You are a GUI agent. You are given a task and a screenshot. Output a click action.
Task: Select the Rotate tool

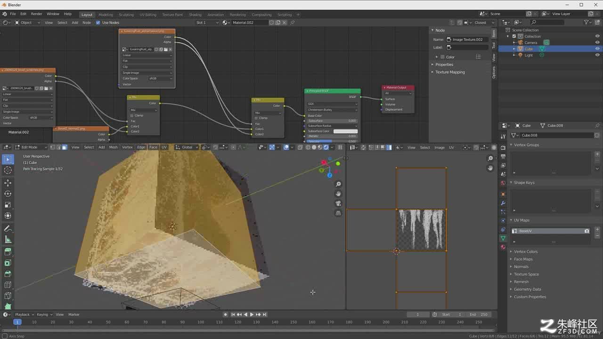(x=8, y=194)
